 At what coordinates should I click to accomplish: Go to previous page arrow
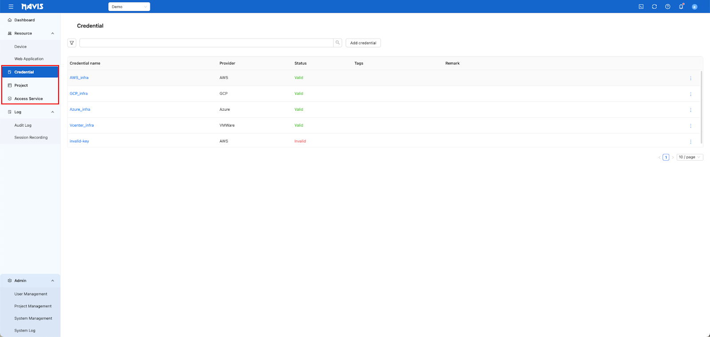tap(659, 157)
